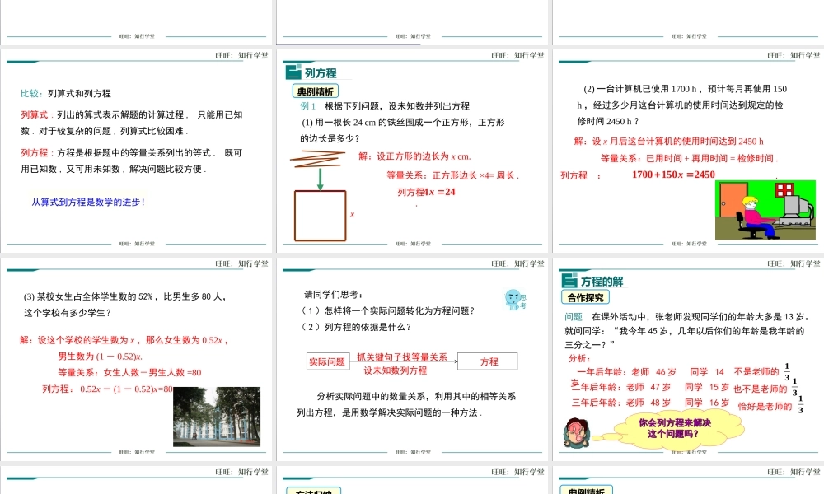This screenshot has height=494, width=824.
Task: Open the slide about 52% of students
Action: (137, 359)
